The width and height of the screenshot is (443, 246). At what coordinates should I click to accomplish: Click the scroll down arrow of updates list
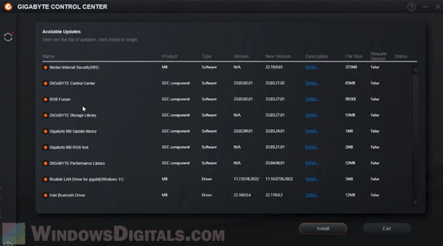point(415,202)
